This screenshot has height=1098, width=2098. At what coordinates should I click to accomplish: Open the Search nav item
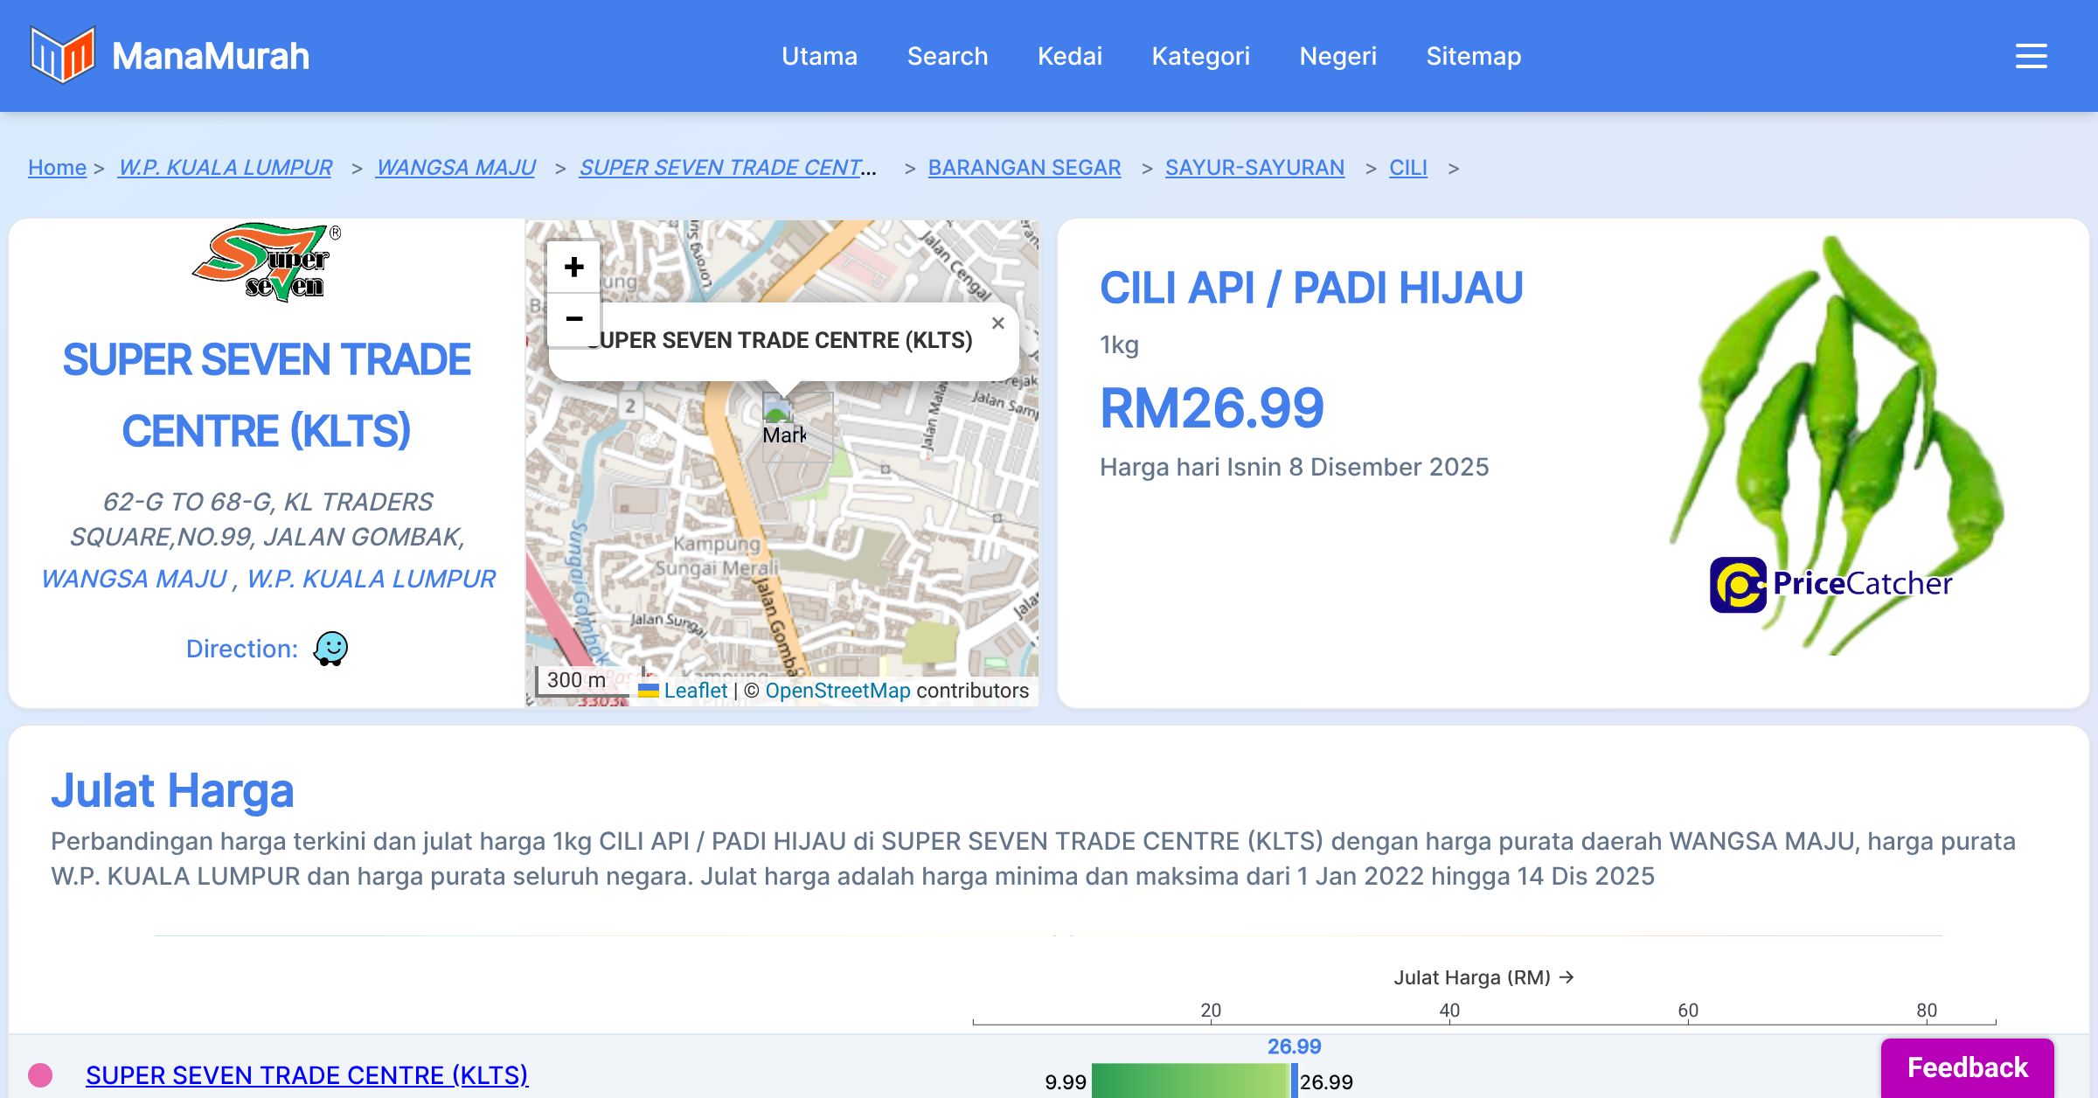coord(947,56)
